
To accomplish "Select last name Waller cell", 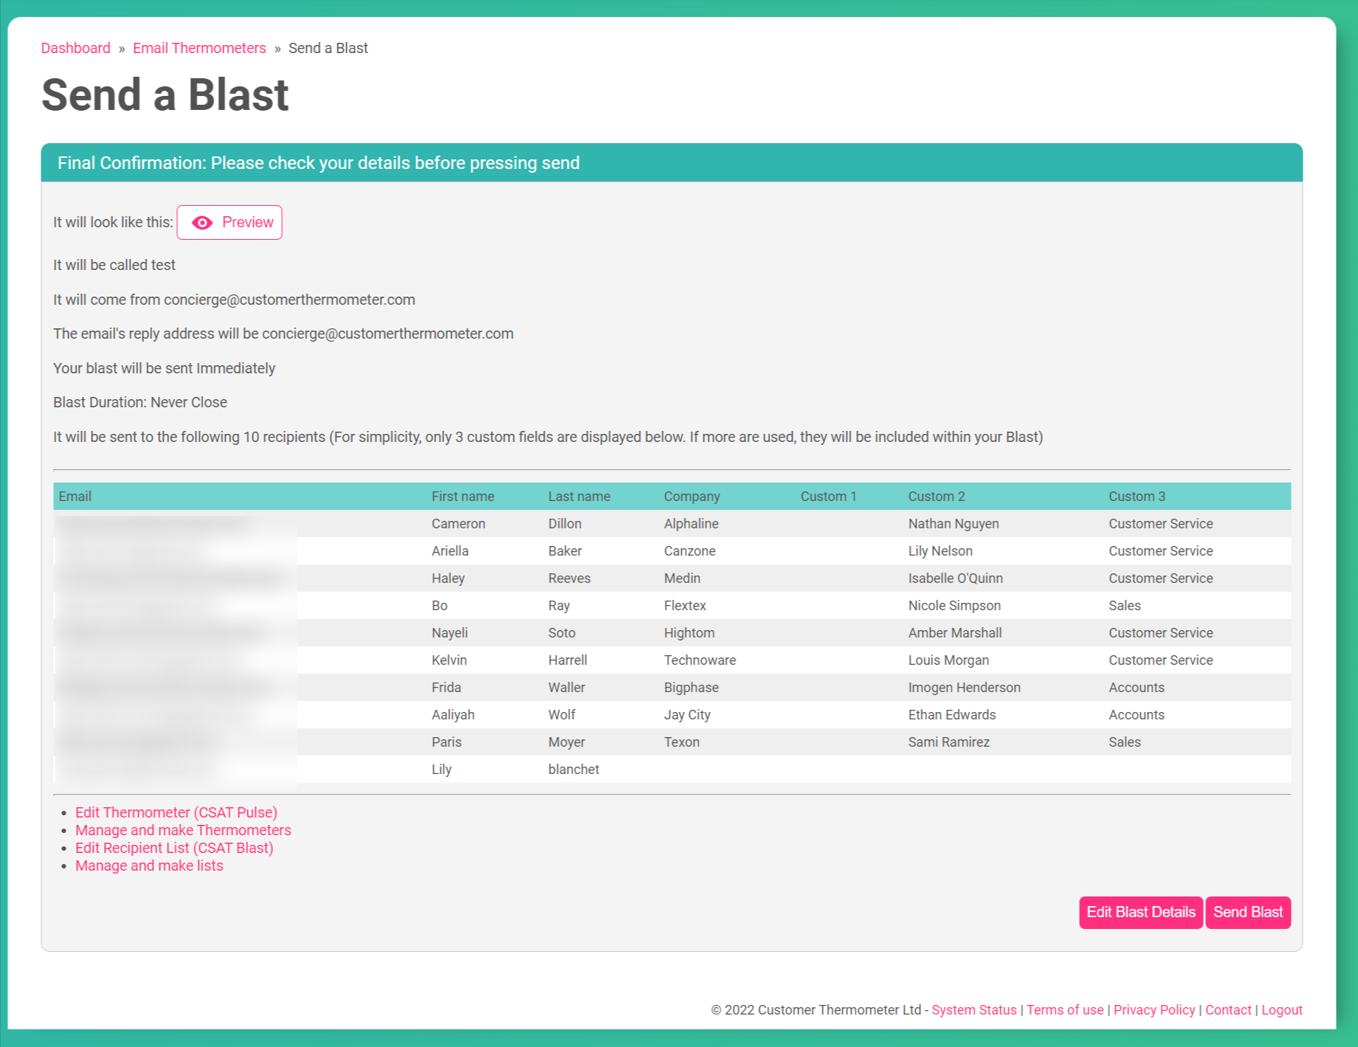I will 566,688.
